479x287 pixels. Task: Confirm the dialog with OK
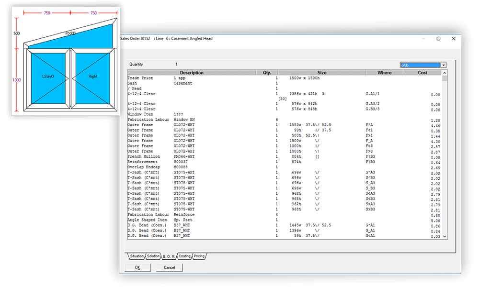click(x=138, y=267)
